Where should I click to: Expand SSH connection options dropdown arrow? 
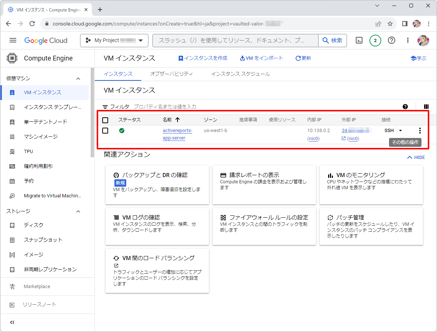pyautogui.click(x=400, y=131)
